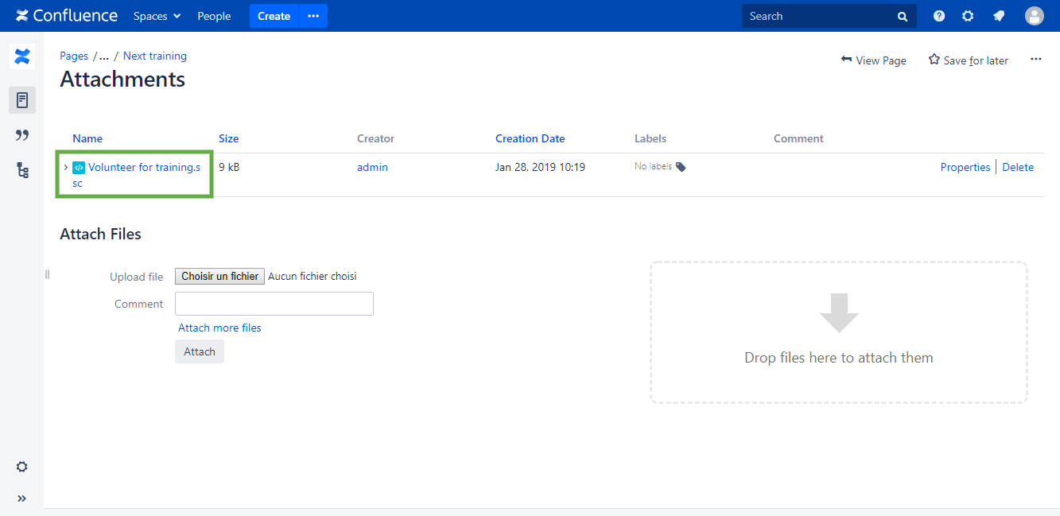Open the Blog quote icon in sidebar
The image size is (1060, 516).
point(22,135)
